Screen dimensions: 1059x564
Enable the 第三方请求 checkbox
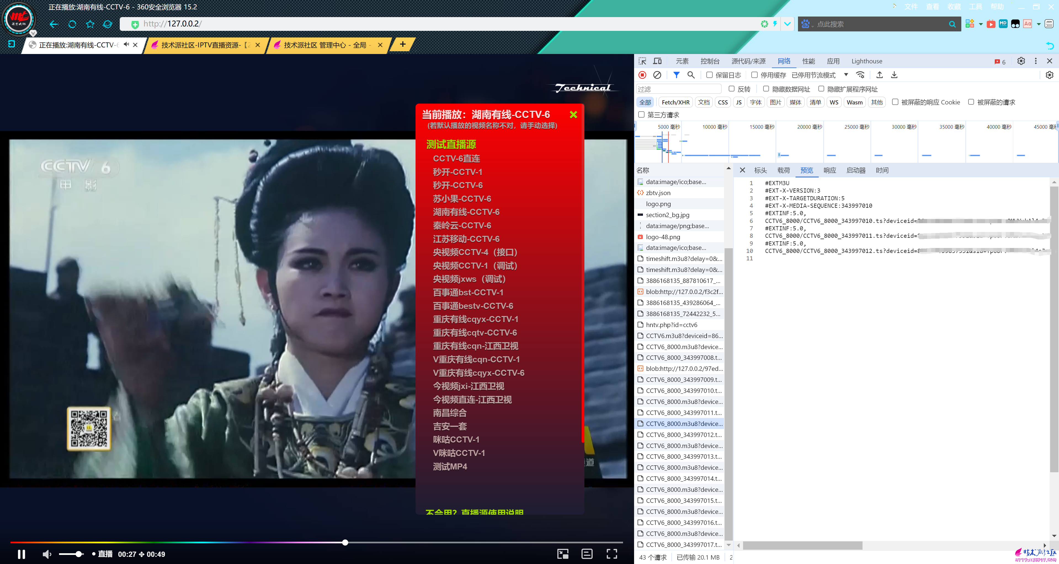(641, 115)
